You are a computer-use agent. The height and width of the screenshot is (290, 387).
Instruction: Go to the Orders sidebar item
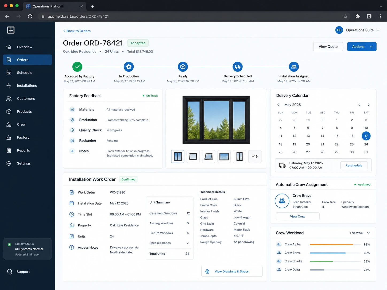click(x=28, y=60)
